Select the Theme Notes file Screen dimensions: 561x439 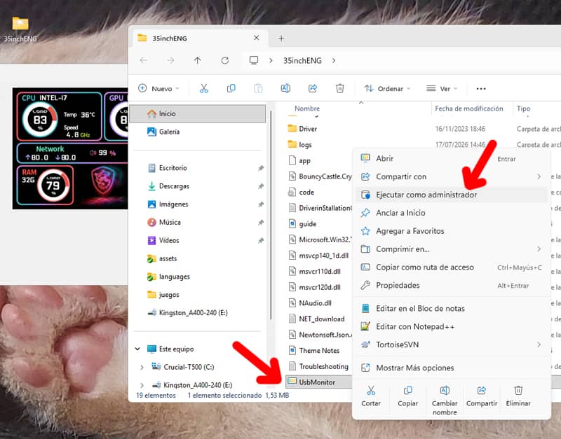[x=313, y=351]
